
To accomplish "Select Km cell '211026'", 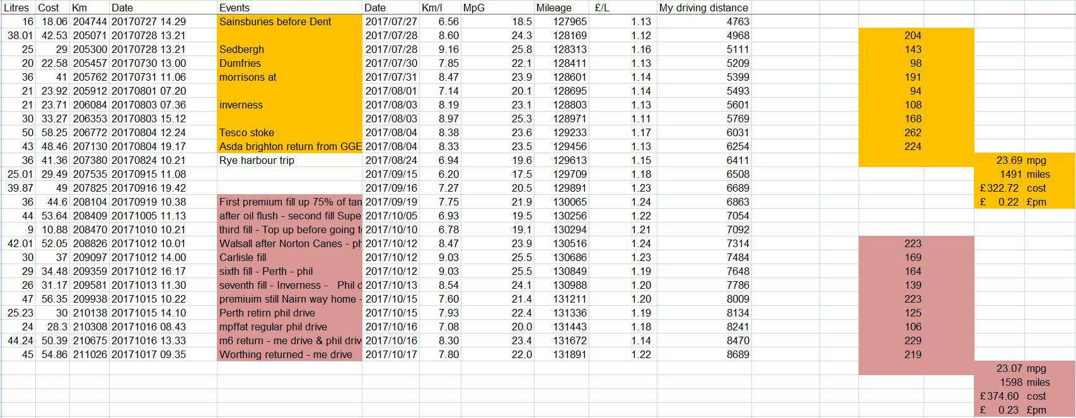I will click(90, 354).
